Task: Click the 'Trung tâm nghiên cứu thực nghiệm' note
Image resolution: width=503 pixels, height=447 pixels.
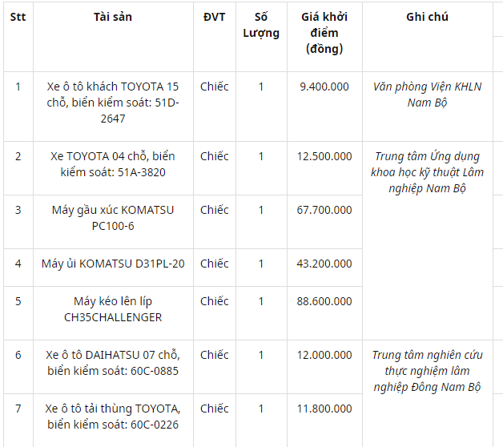Action: click(x=427, y=370)
